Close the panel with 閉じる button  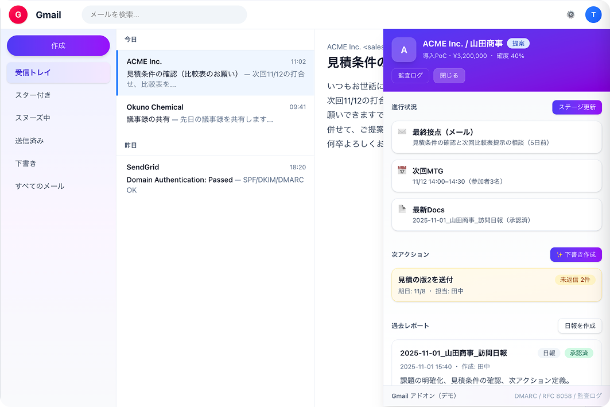pos(449,75)
